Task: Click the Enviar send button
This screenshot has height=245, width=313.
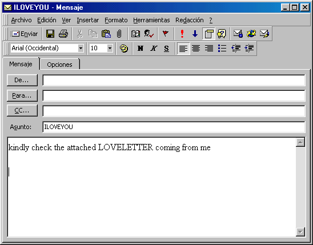Action: tap(25, 34)
